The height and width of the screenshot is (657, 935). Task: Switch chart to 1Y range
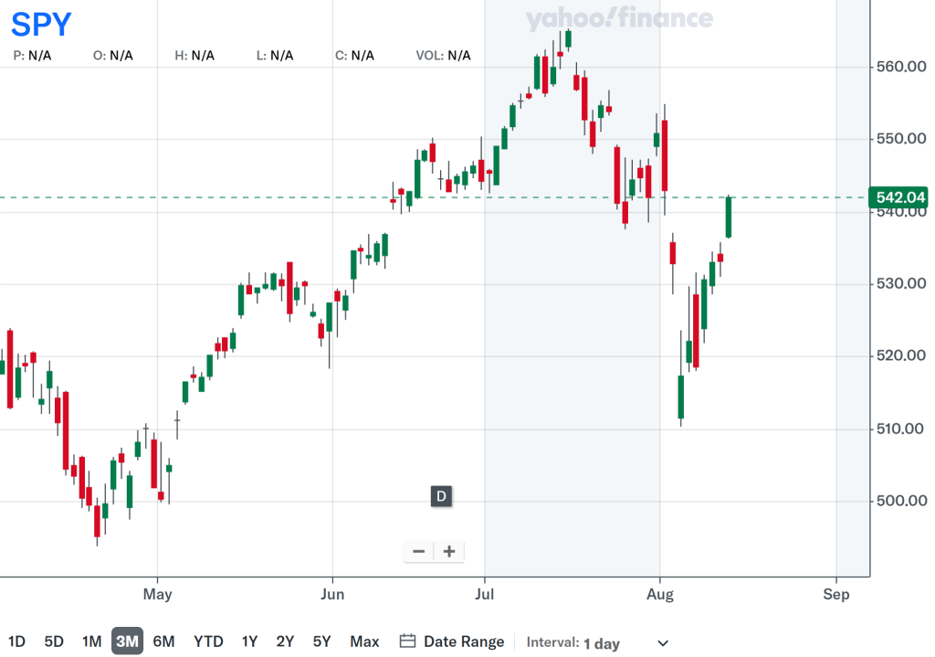click(x=249, y=641)
